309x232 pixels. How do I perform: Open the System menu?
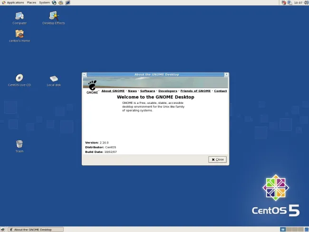tap(44, 2)
